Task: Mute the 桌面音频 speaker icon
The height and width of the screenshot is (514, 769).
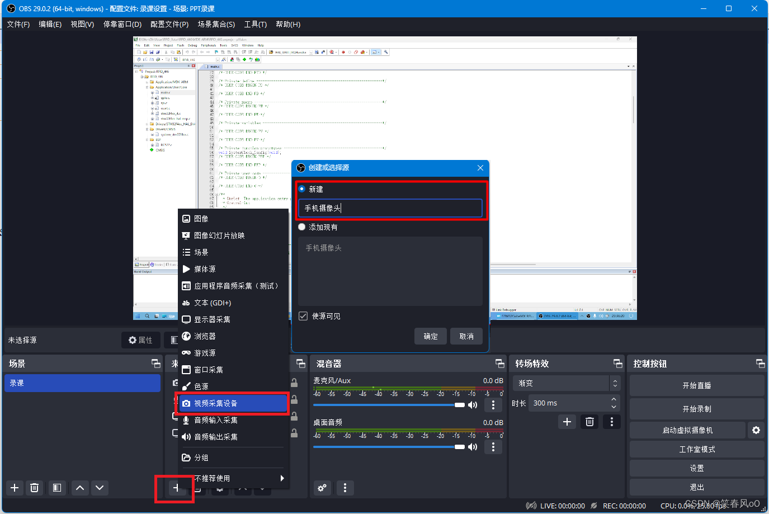Action: click(473, 447)
